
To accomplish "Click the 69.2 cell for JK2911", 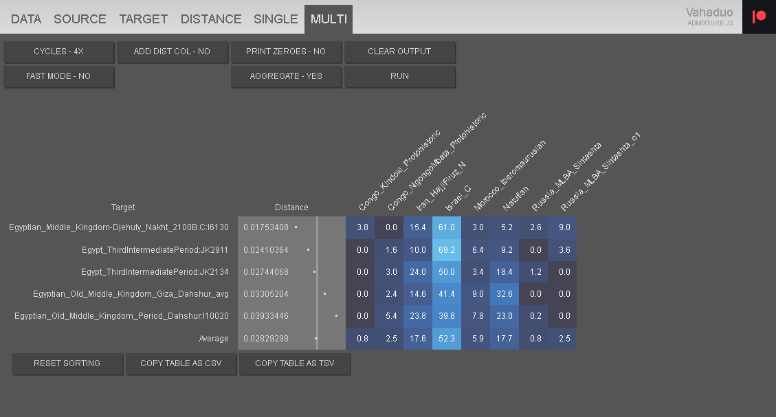I will click(x=446, y=250).
